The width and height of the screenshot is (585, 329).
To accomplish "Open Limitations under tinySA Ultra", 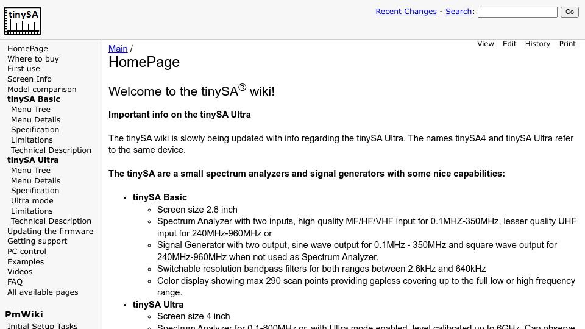I will (32, 211).
